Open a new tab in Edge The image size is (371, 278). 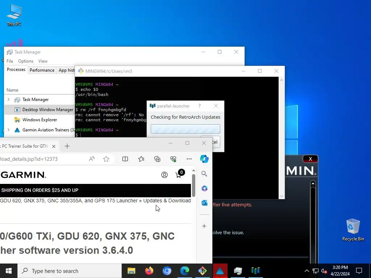click(67, 146)
